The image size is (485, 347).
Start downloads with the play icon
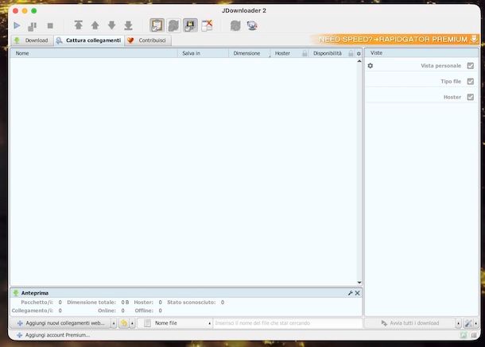(x=17, y=25)
